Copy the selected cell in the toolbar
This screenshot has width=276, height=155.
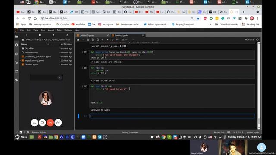click(x=93, y=40)
